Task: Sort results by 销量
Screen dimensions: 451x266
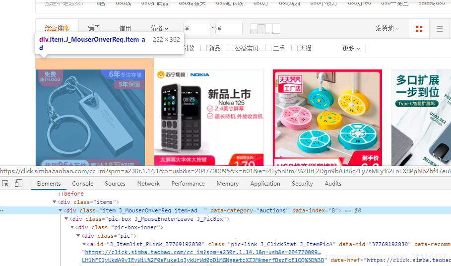Action: [x=94, y=28]
